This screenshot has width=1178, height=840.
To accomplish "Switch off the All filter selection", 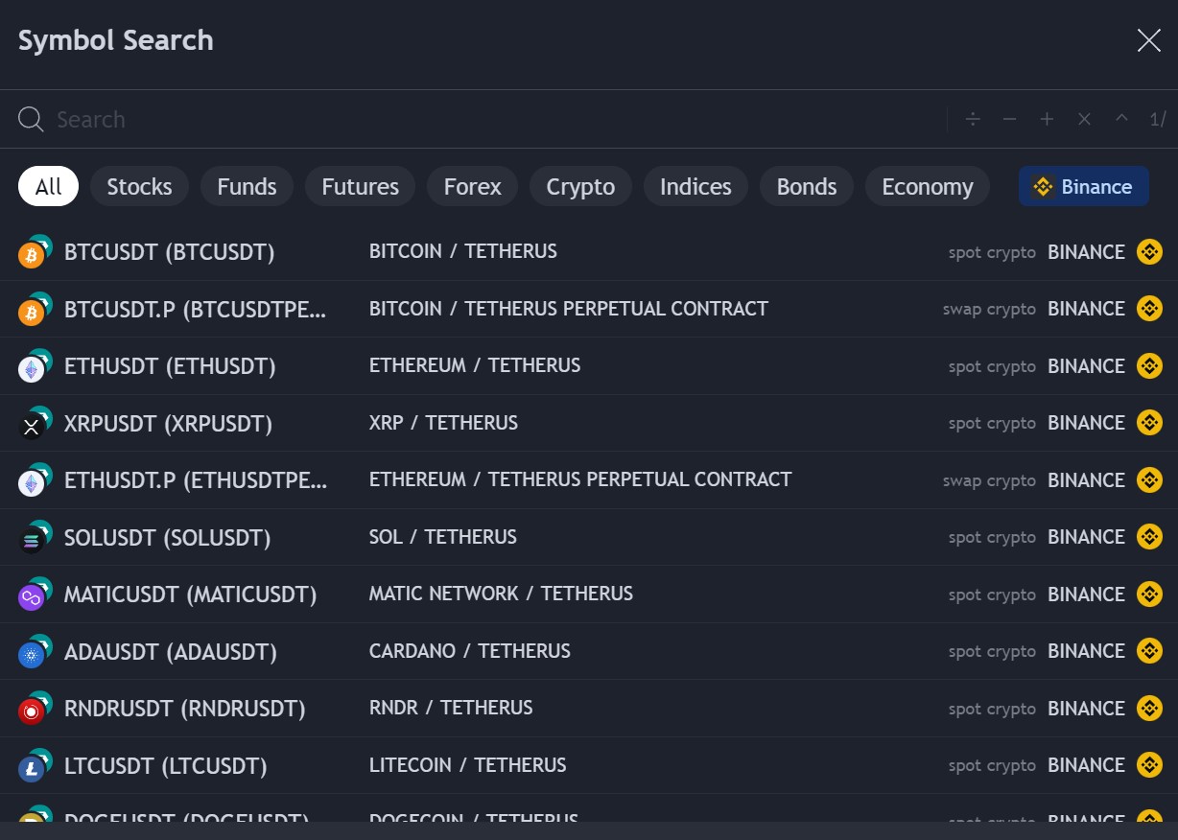I will coord(47,186).
